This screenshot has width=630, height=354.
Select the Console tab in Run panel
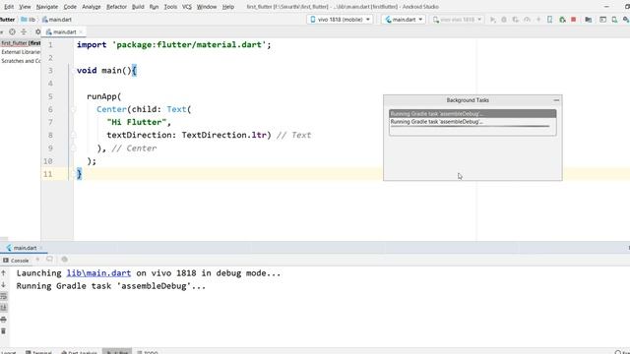(x=16, y=261)
